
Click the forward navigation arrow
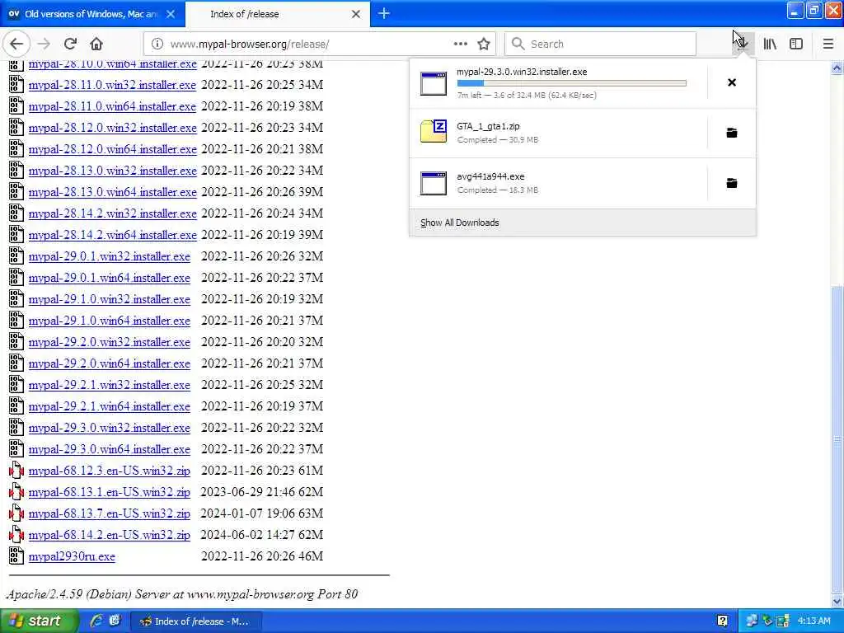[x=45, y=44]
